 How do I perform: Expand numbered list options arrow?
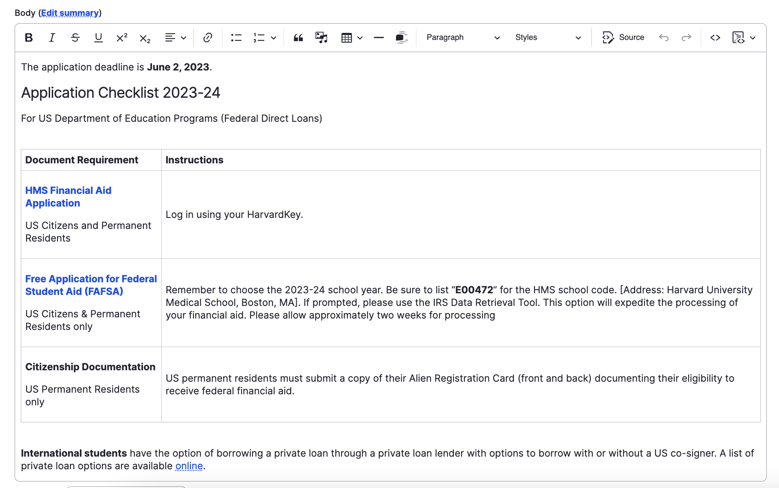click(273, 38)
